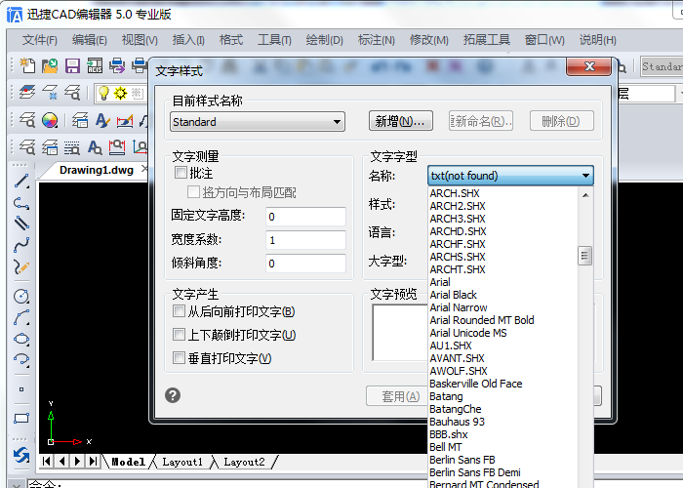Click the font list scroll-up arrow
The height and width of the screenshot is (488, 683).
pyautogui.click(x=585, y=195)
